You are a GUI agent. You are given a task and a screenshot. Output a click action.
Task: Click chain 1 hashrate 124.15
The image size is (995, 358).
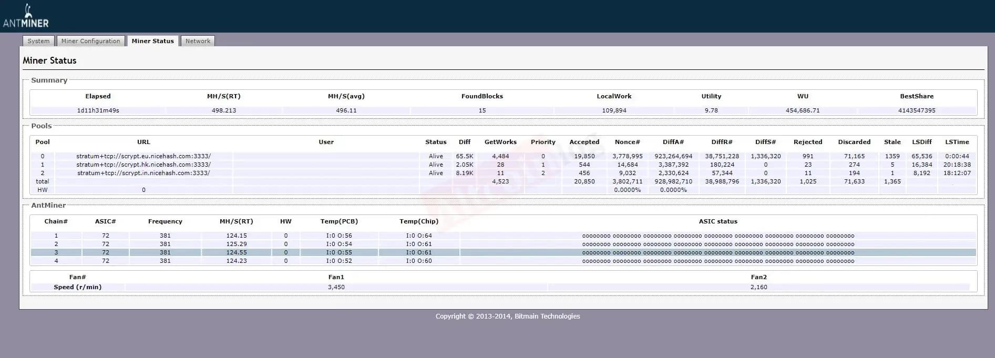237,236
